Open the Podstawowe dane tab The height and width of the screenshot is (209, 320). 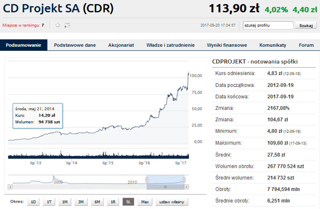[x=75, y=45]
